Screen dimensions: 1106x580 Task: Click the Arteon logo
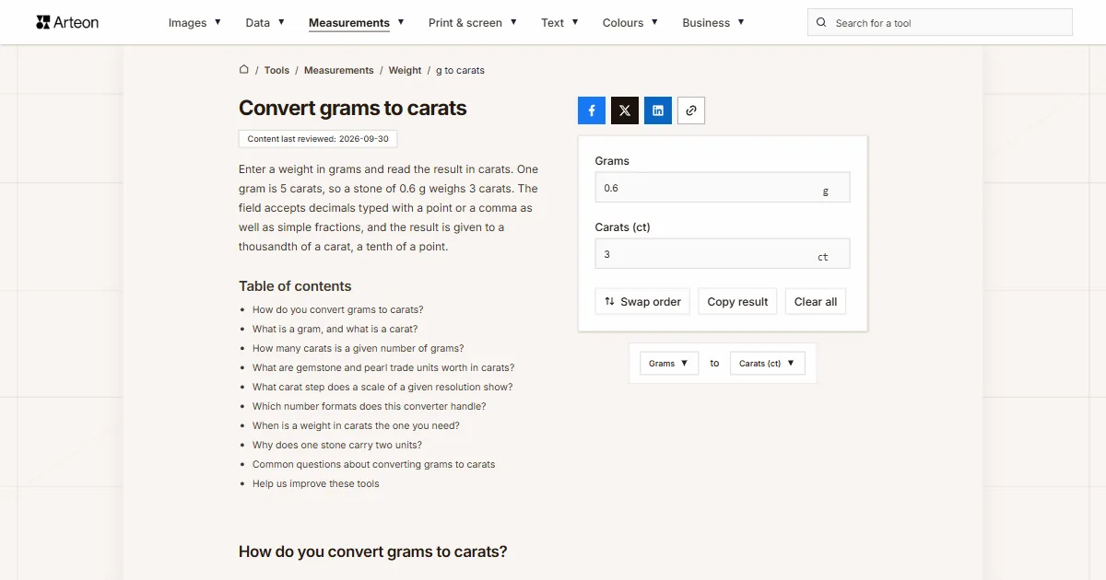pos(67,22)
